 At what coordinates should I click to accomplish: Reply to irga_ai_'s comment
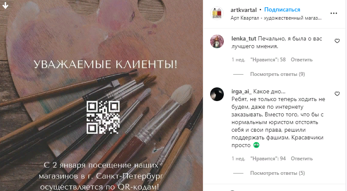(x=301, y=159)
